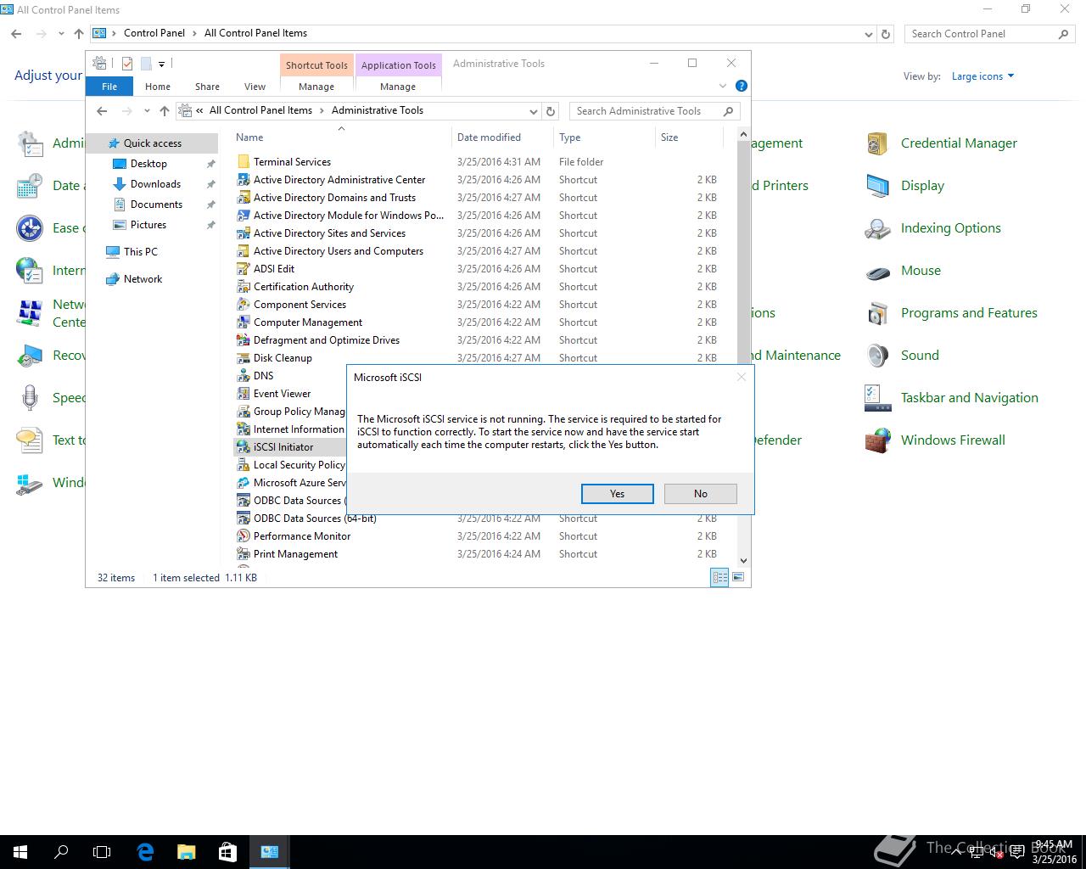Open the View by Large icons dropdown
The image size is (1086, 869).
[982, 76]
